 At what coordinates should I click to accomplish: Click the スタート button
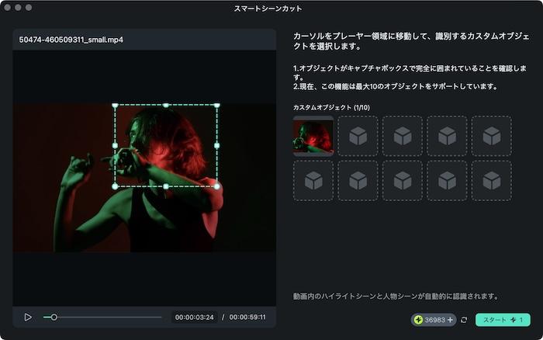pyautogui.click(x=503, y=320)
